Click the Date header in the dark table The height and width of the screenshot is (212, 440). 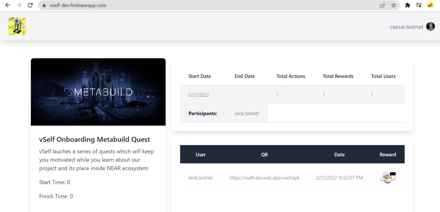339,155
